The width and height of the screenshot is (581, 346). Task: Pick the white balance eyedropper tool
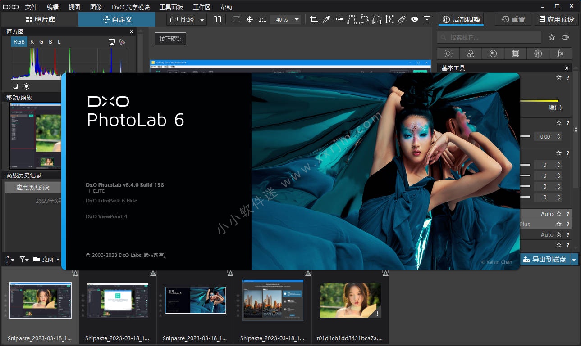(x=326, y=19)
